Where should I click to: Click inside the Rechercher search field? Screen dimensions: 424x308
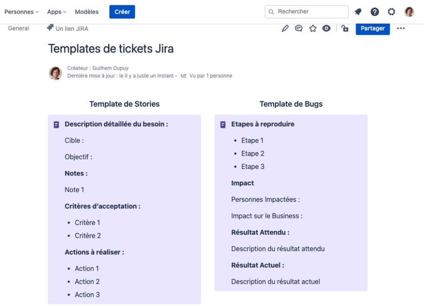(x=306, y=12)
